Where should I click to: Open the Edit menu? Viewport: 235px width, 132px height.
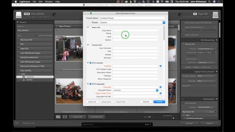[x=40, y=1]
